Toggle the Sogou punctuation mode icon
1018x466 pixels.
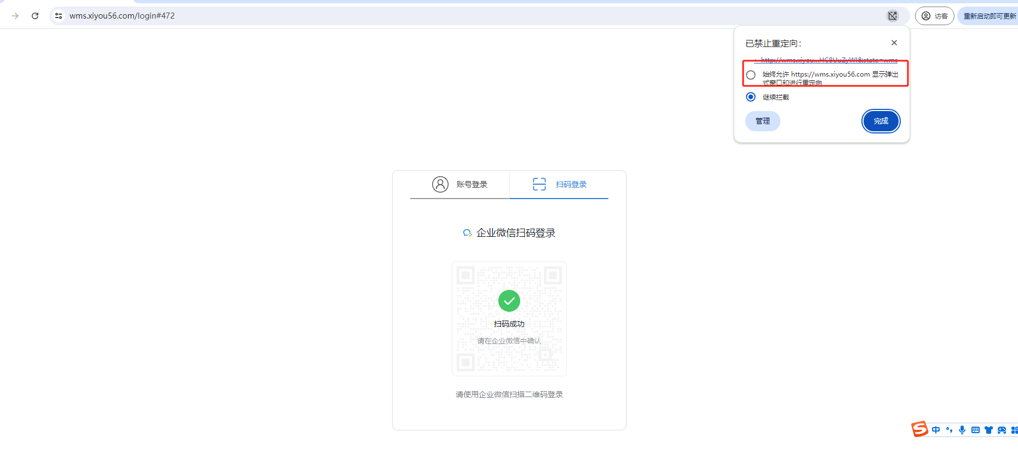tap(949, 430)
